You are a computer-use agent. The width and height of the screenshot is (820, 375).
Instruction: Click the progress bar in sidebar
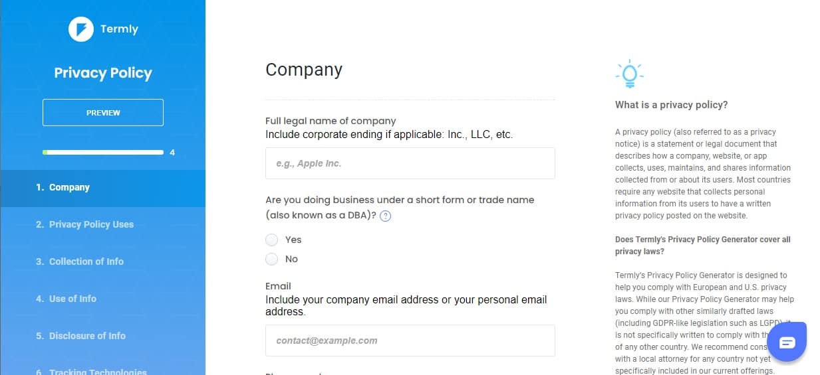(x=103, y=152)
